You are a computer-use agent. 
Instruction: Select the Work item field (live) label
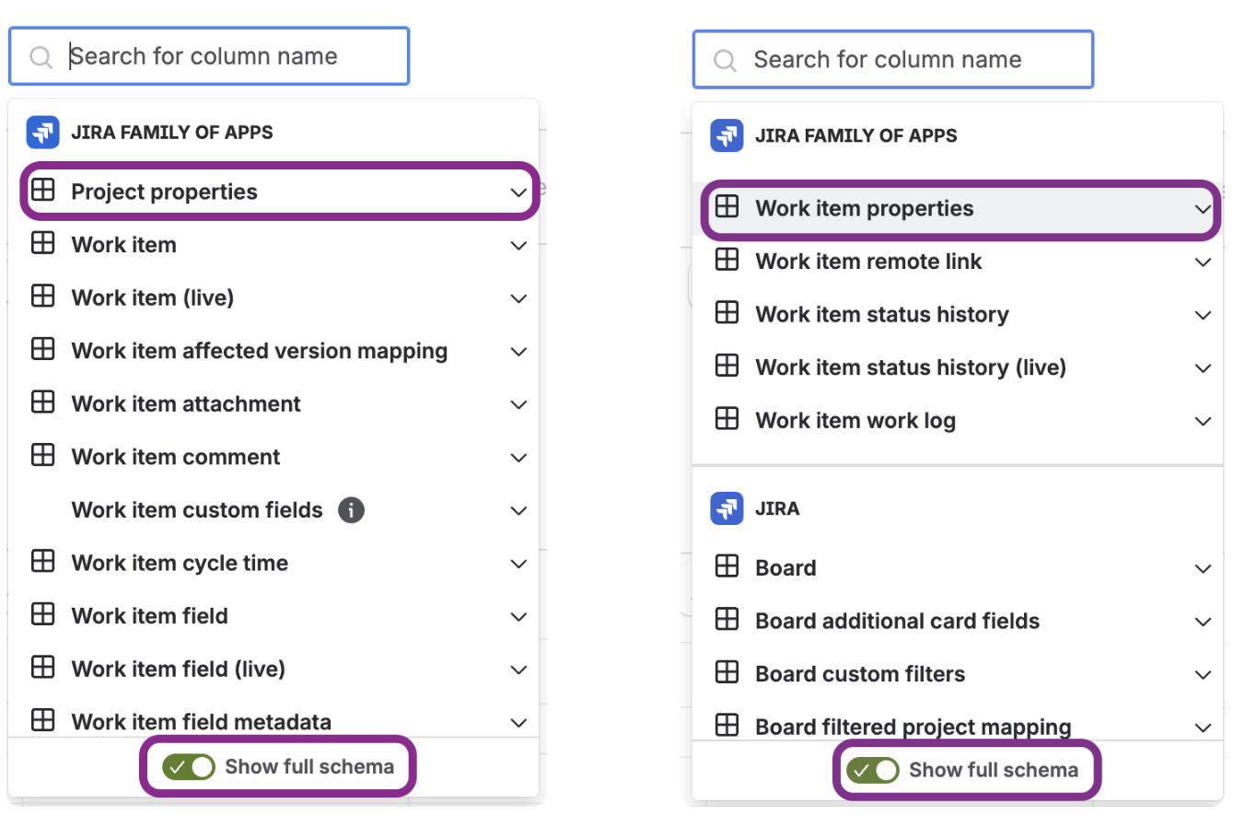point(179,669)
